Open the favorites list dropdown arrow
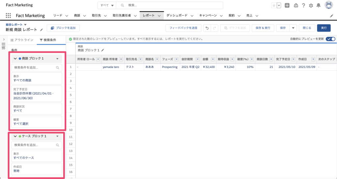 point(279,6)
